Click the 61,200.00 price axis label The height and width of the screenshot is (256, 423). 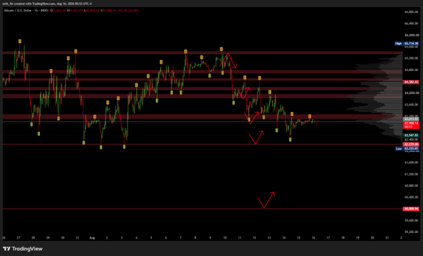(412, 174)
